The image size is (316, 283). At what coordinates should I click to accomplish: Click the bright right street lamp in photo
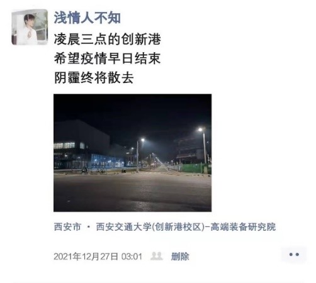point(201,130)
